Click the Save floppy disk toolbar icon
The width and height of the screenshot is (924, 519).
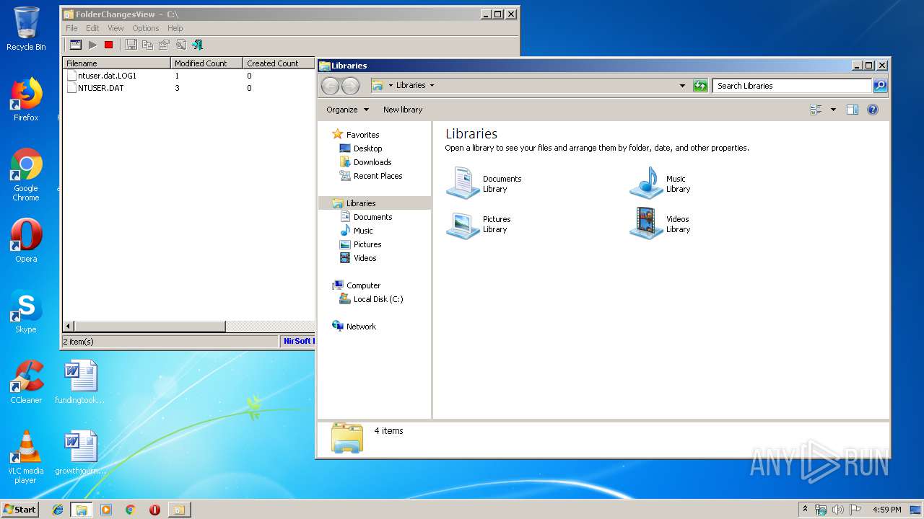pyautogui.click(x=131, y=45)
